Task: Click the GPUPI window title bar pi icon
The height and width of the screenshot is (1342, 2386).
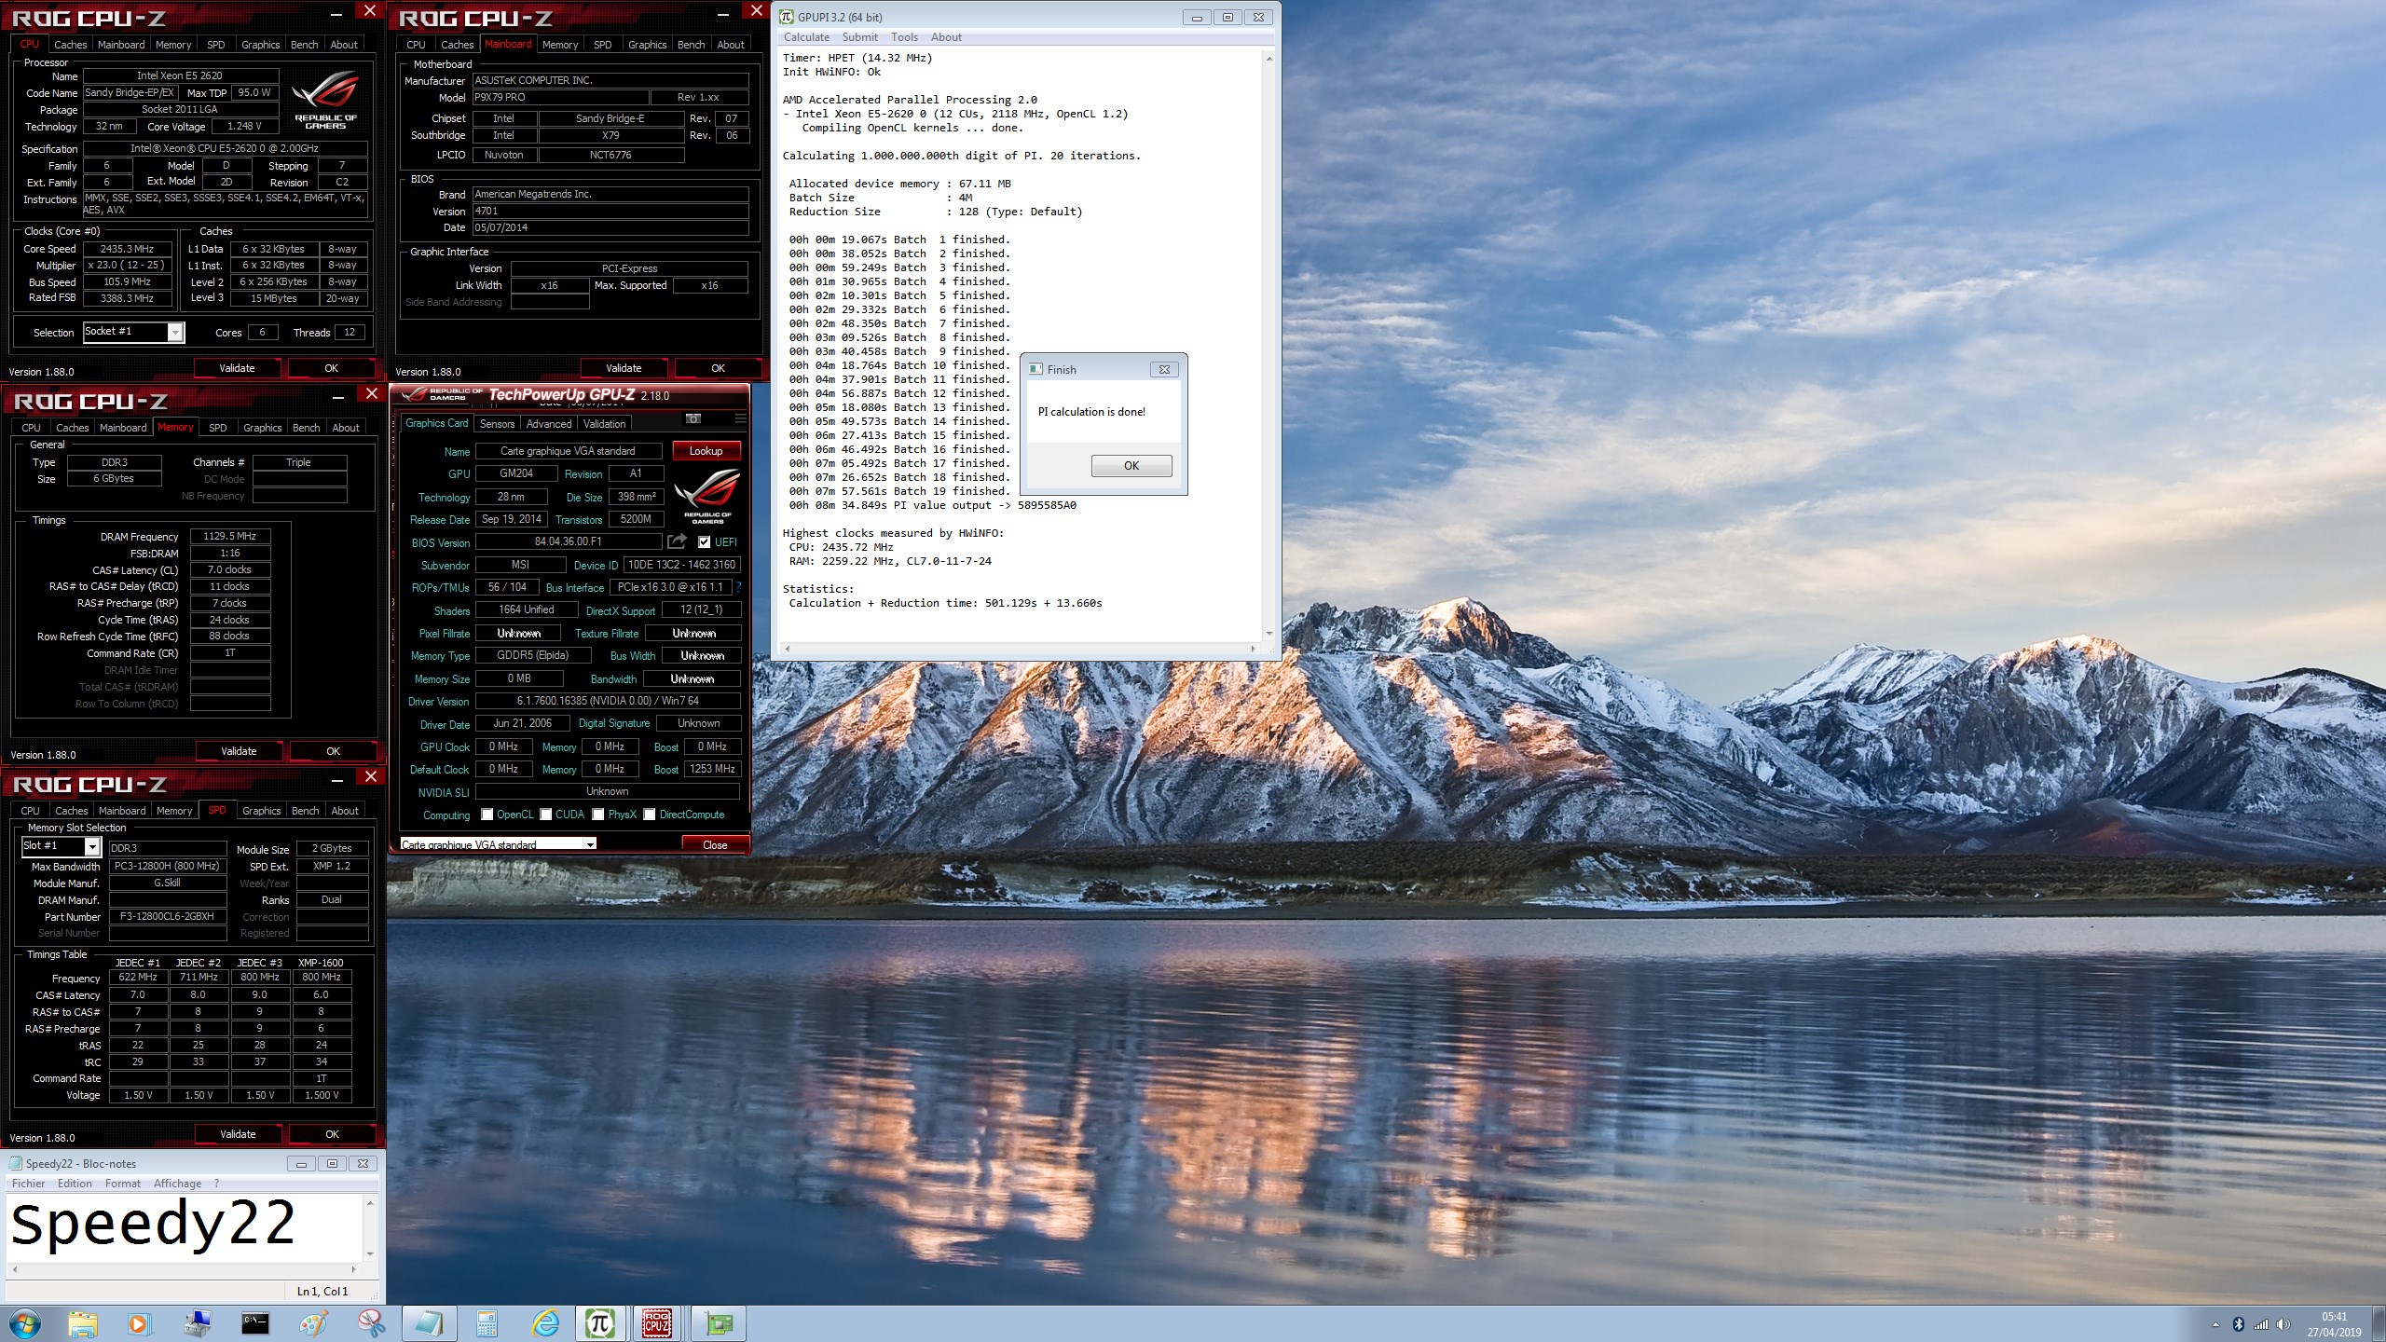Action: [787, 17]
